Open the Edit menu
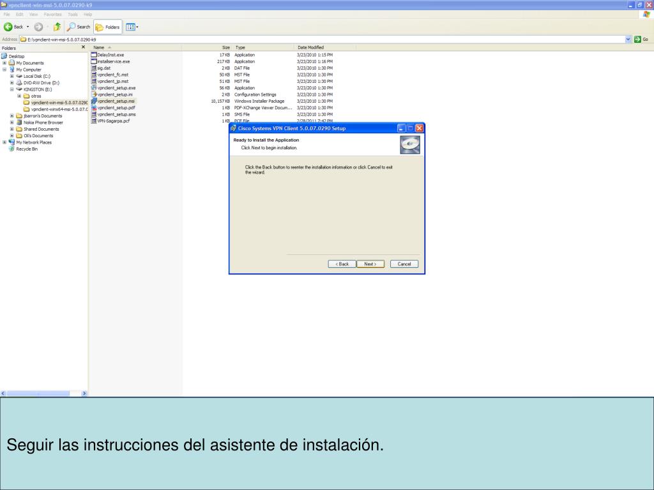 click(20, 14)
